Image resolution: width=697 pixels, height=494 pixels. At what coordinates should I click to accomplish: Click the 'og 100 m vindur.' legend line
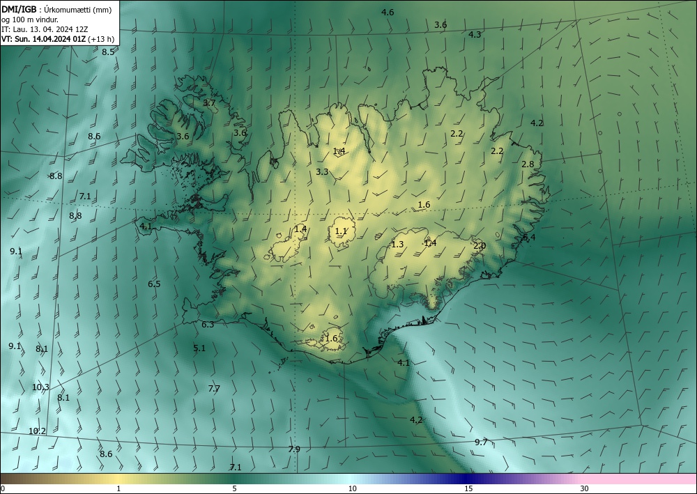point(30,20)
